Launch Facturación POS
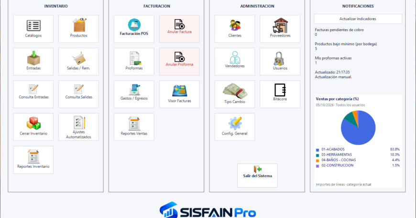 (134, 29)
